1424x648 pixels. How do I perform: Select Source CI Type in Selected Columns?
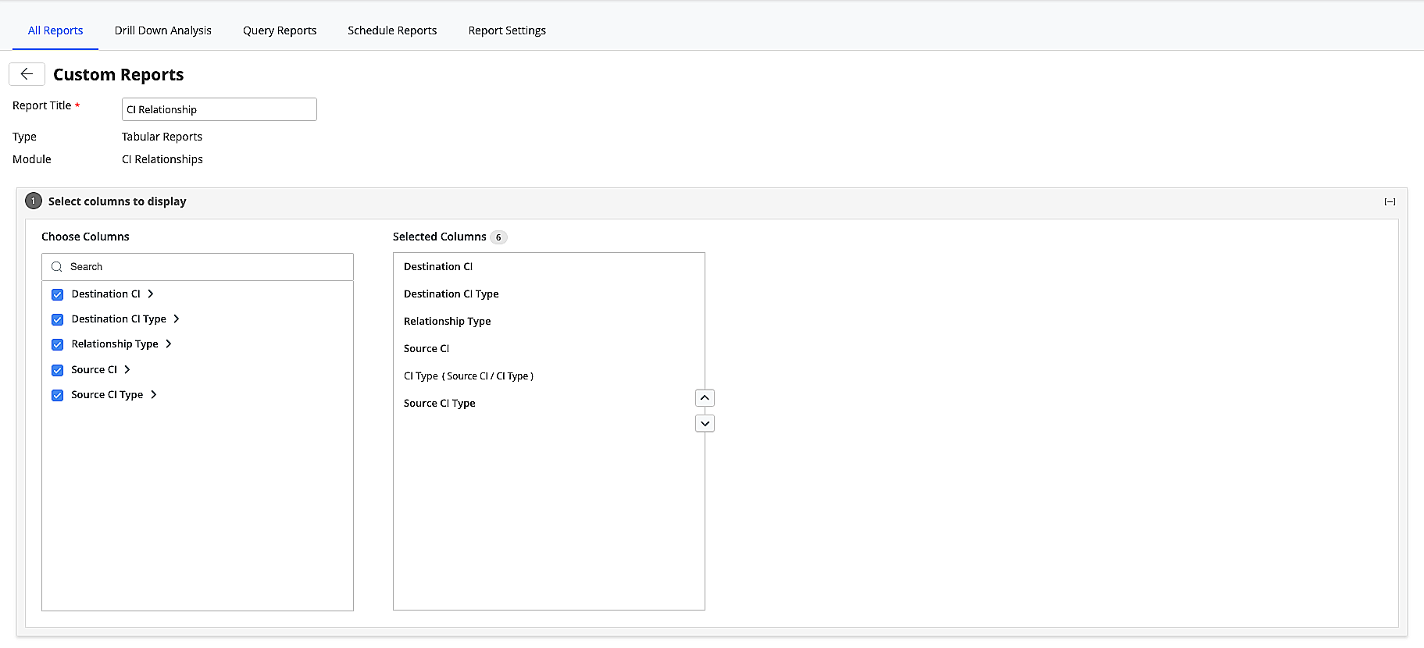click(440, 403)
